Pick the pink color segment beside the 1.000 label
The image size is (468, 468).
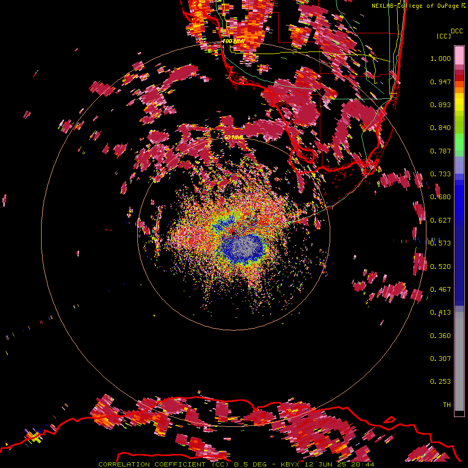pyautogui.click(x=459, y=56)
